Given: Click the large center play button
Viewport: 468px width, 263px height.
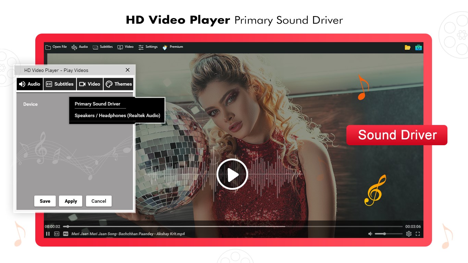Looking at the screenshot, I should [232, 175].
